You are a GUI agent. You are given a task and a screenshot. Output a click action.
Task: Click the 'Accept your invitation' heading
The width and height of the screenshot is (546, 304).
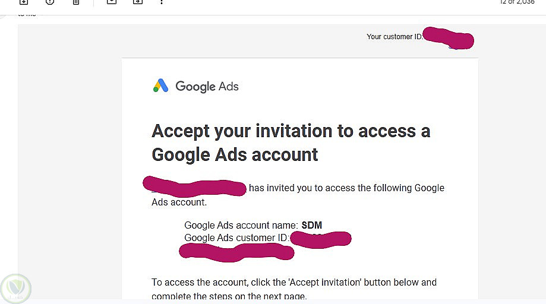(291, 142)
